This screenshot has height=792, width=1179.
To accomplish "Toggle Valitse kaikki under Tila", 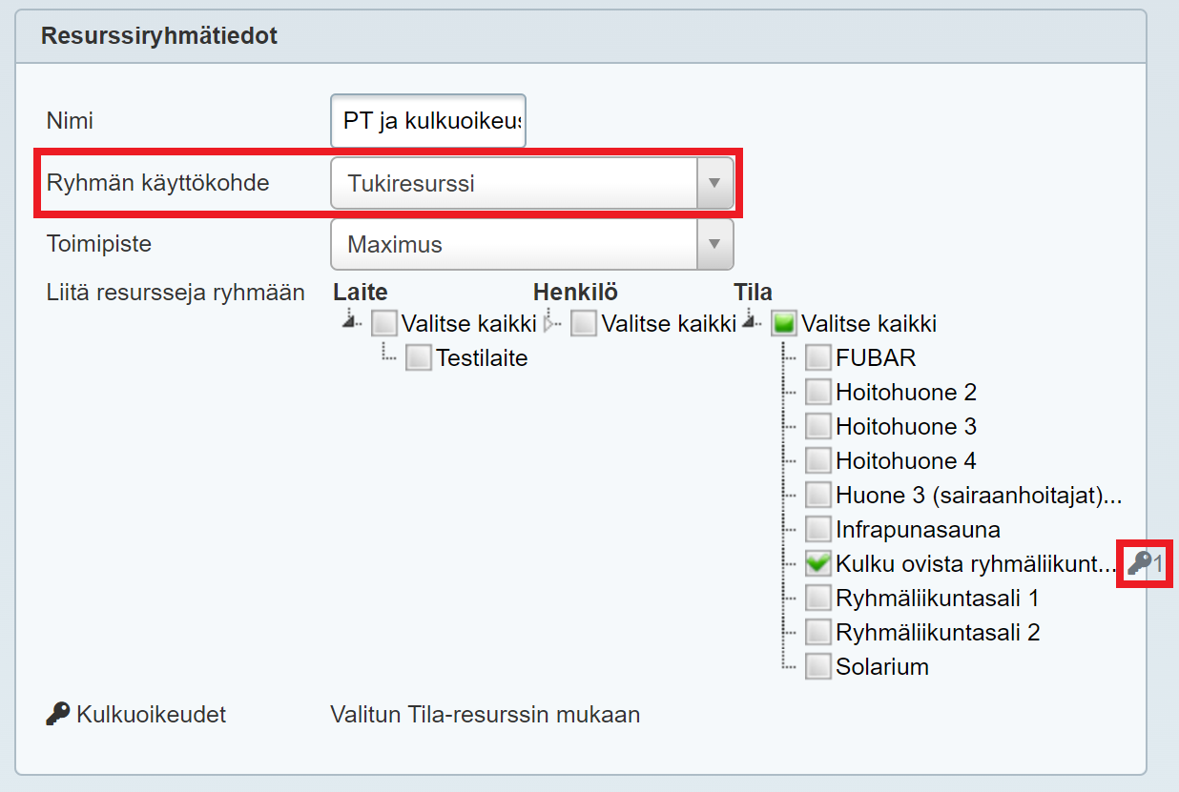I will [x=784, y=324].
